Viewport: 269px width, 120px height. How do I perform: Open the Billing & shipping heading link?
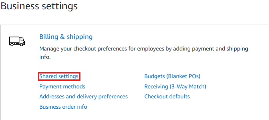coord(66,37)
